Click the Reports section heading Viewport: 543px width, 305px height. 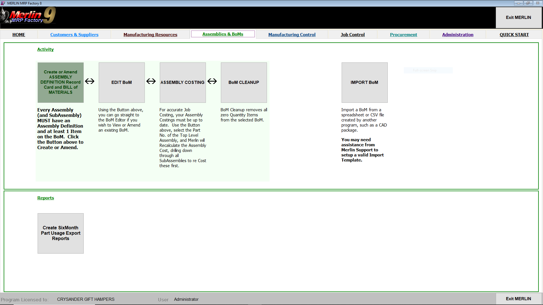click(x=46, y=198)
